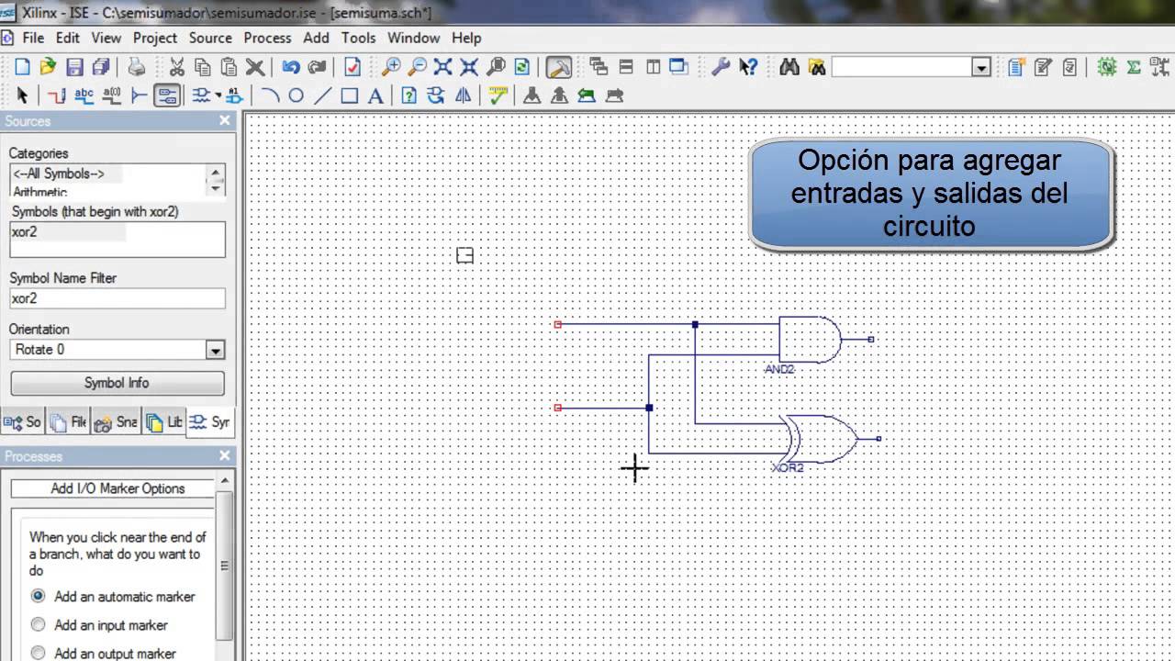Delete selection with the X icon
The width and height of the screenshot is (1175, 661).
click(254, 67)
